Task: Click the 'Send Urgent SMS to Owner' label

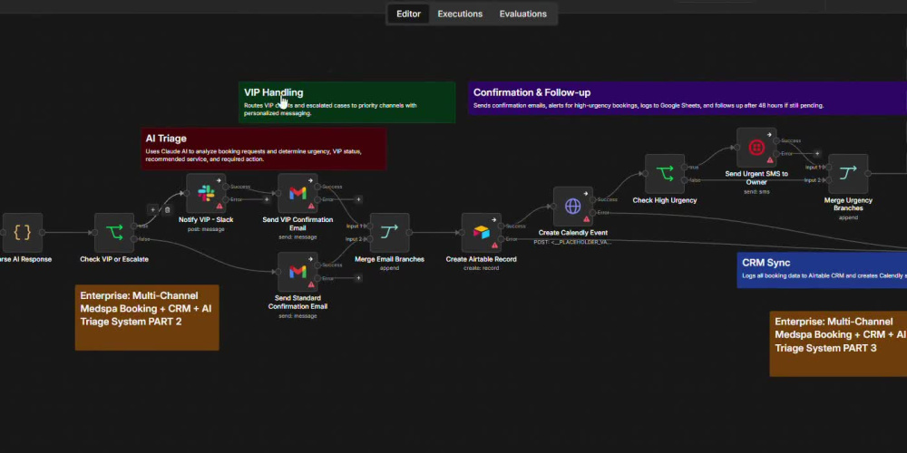Action: pos(756,178)
